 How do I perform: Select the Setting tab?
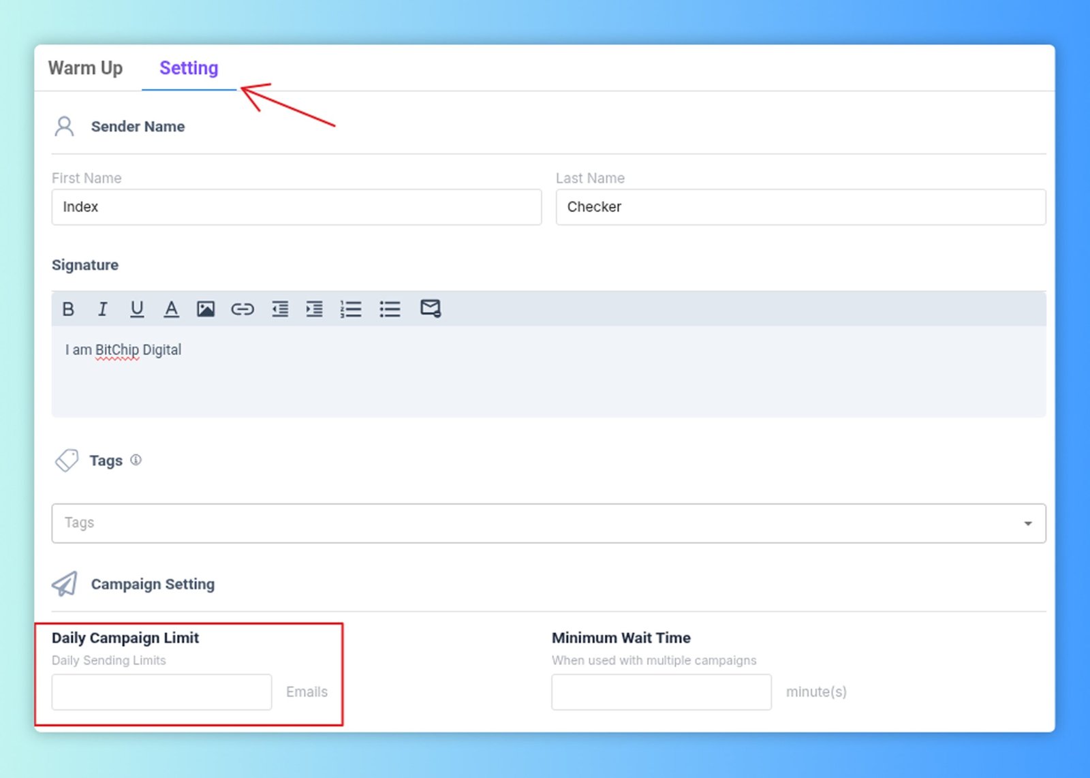[x=189, y=68]
